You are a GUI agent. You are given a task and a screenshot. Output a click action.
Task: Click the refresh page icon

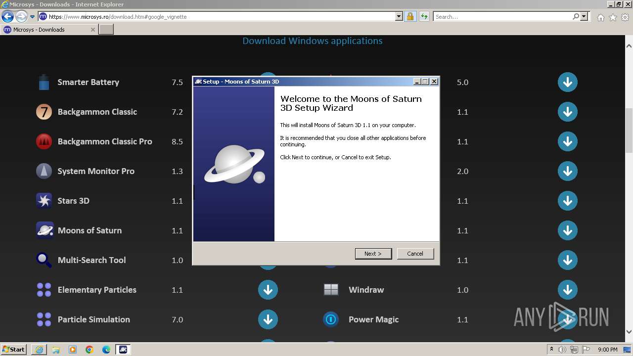point(424,16)
